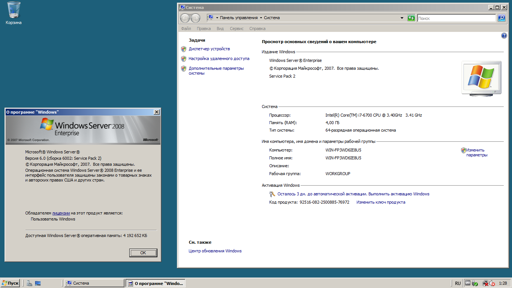Switch to Система taskbar button
512x288 pixels.
[94, 283]
